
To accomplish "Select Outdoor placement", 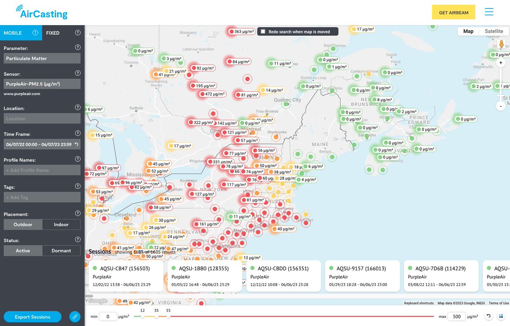I will point(23,224).
